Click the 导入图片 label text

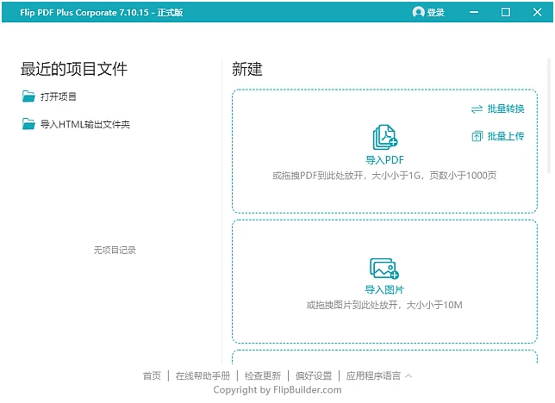[x=384, y=290]
